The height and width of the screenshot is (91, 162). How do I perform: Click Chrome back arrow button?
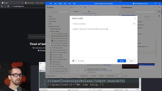coord(2,6)
